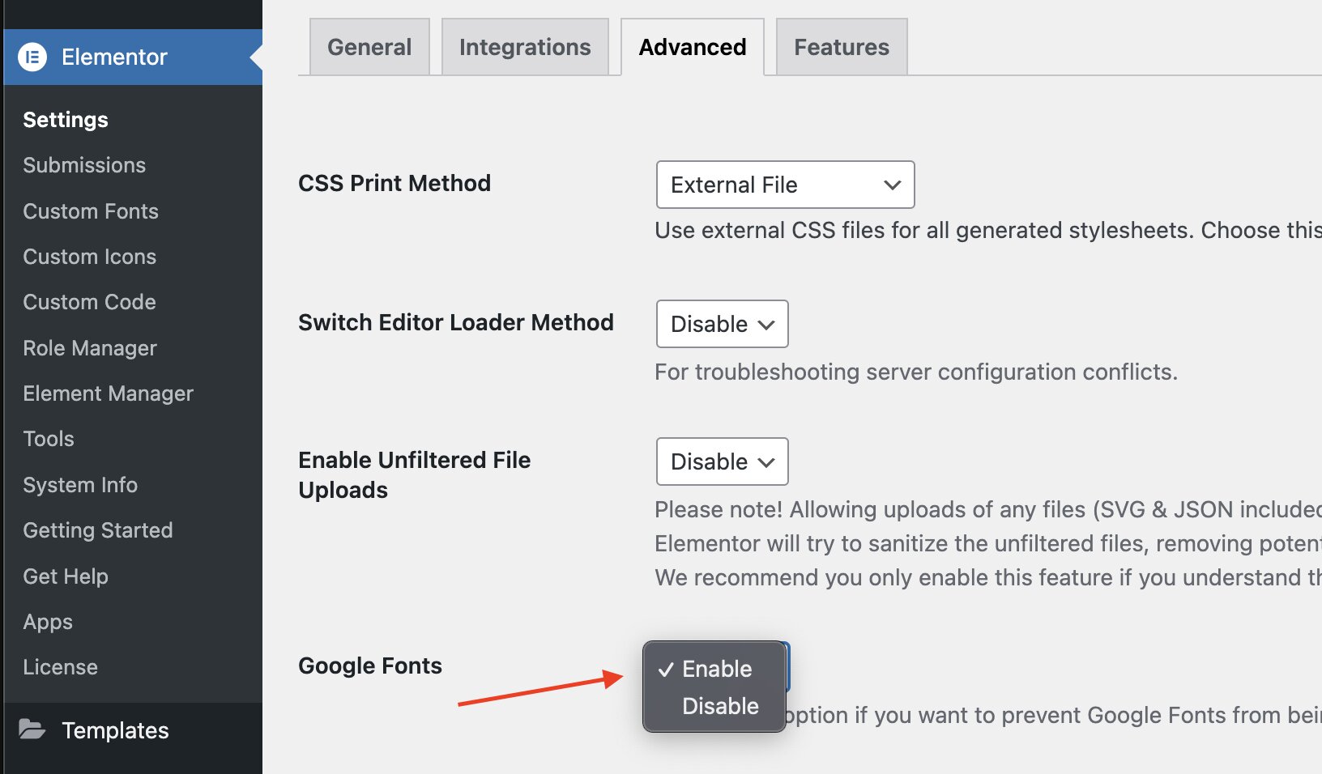The width and height of the screenshot is (1322, 774).
Task: Open the Switch Editor Loader Method dropdown
Action: pos(720,324)
